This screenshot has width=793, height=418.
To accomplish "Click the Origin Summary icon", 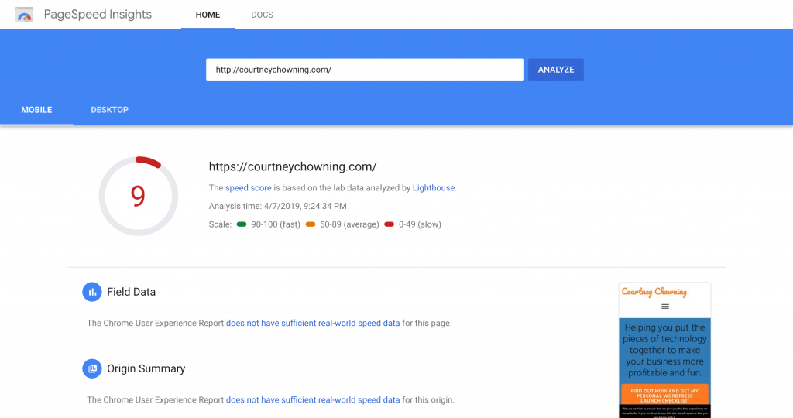I will [92, 368].
